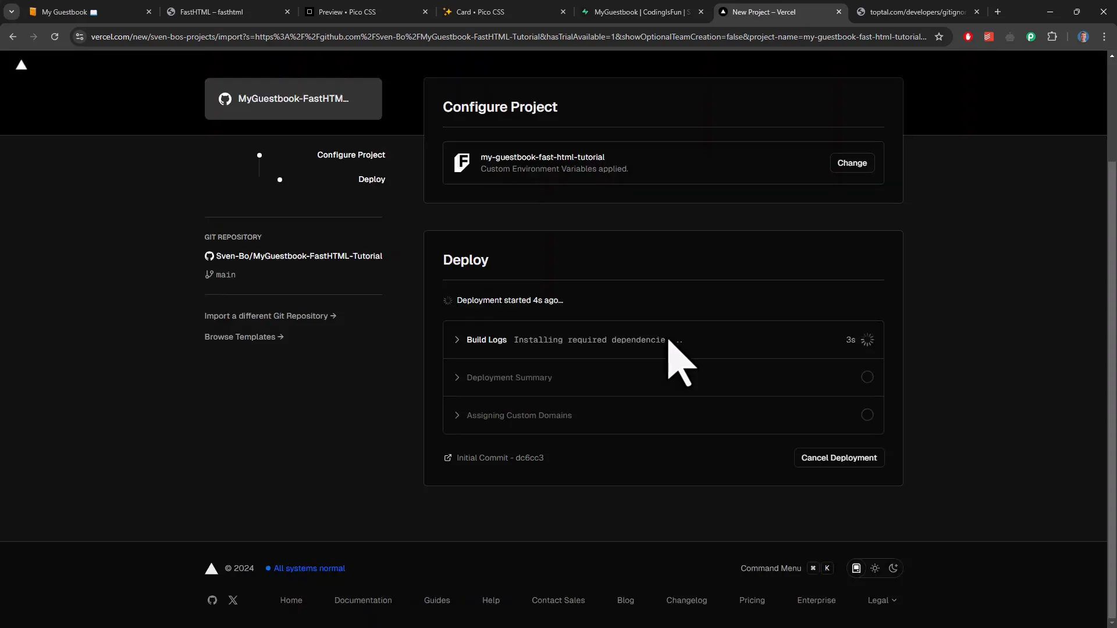
Task: Click the X (Twitter) icon in footer
Action: tap(233, 600)
